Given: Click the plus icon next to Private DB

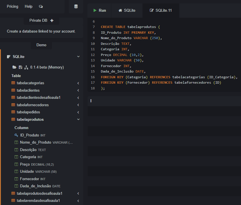Looking at the screenshot, I should pyautogui.click(x=52, y=21).
